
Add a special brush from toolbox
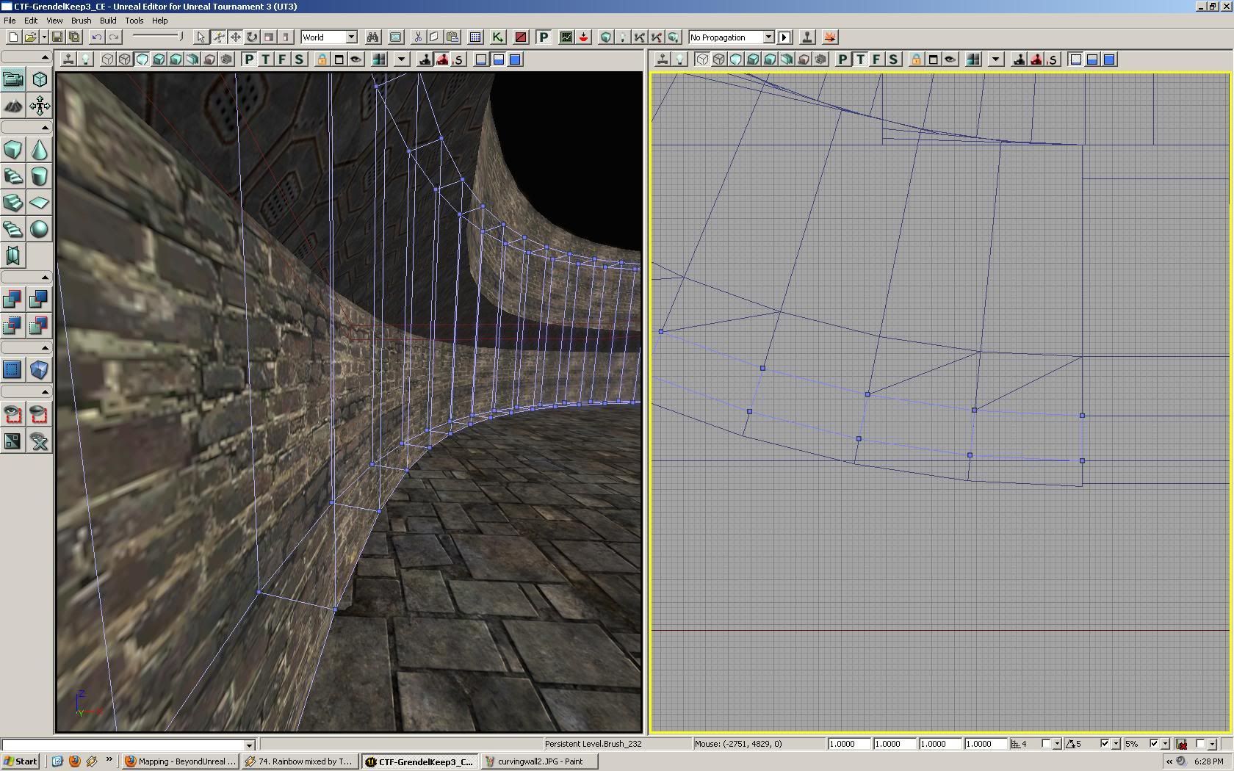(12, 369)
